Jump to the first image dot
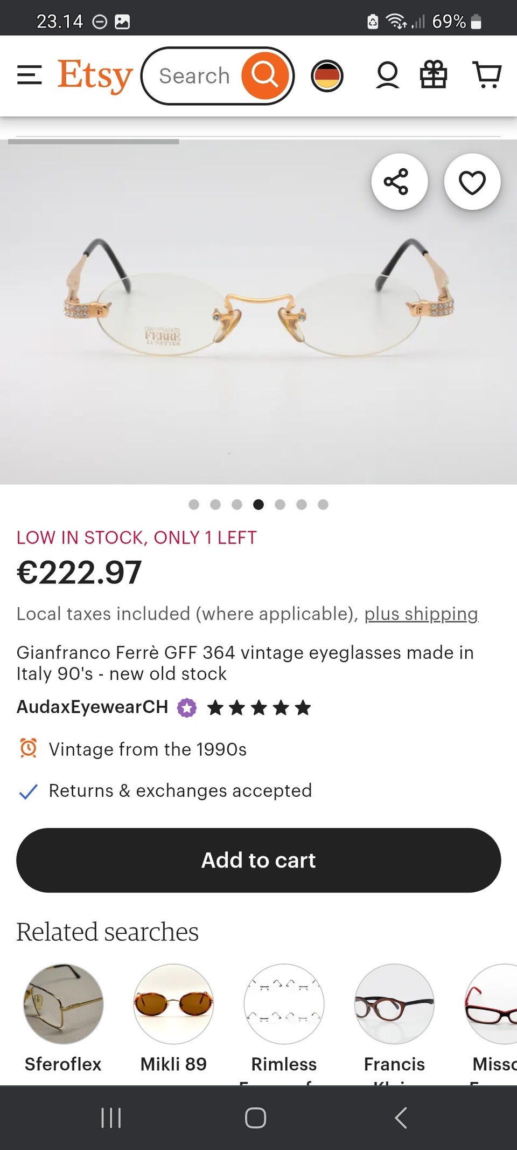 [x=194, y=505]
